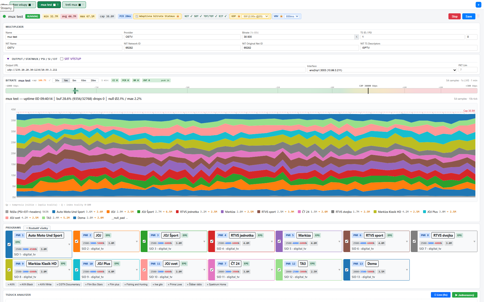Click the Live (5s) analyzer button

tap(441, 295)
